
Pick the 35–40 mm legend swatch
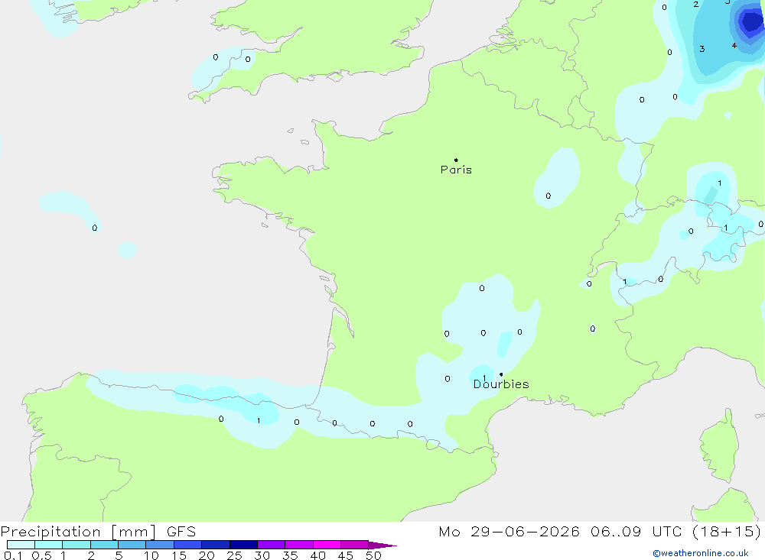299,545
